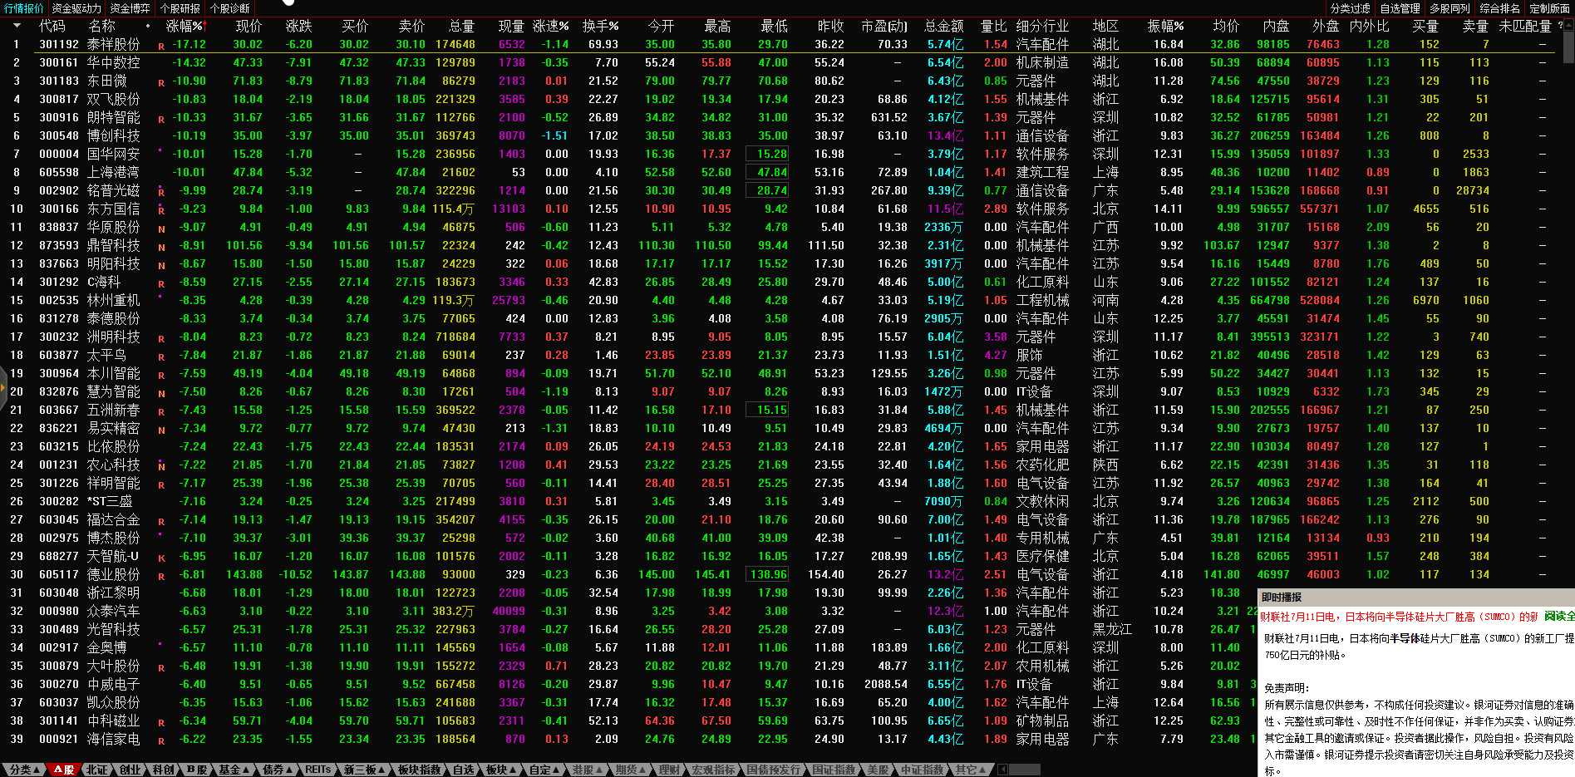The height and width of the screenshot is (777, 1575).
Task: Click the red 财联社7月11日电 news headline
Action: 1399,617
